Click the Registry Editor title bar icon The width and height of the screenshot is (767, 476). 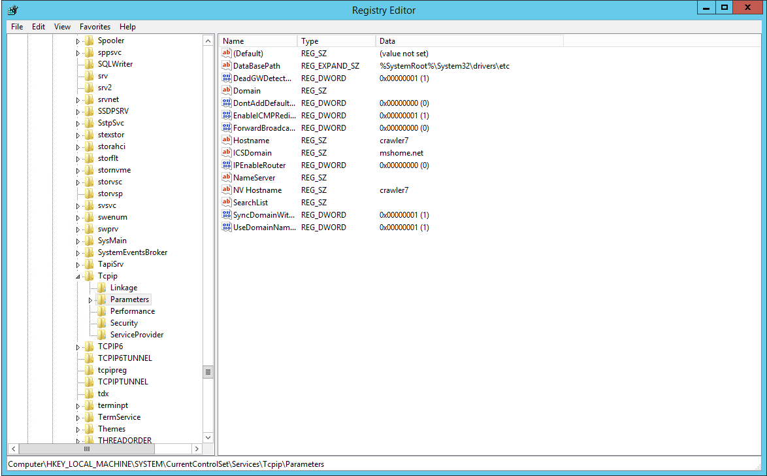12,10
